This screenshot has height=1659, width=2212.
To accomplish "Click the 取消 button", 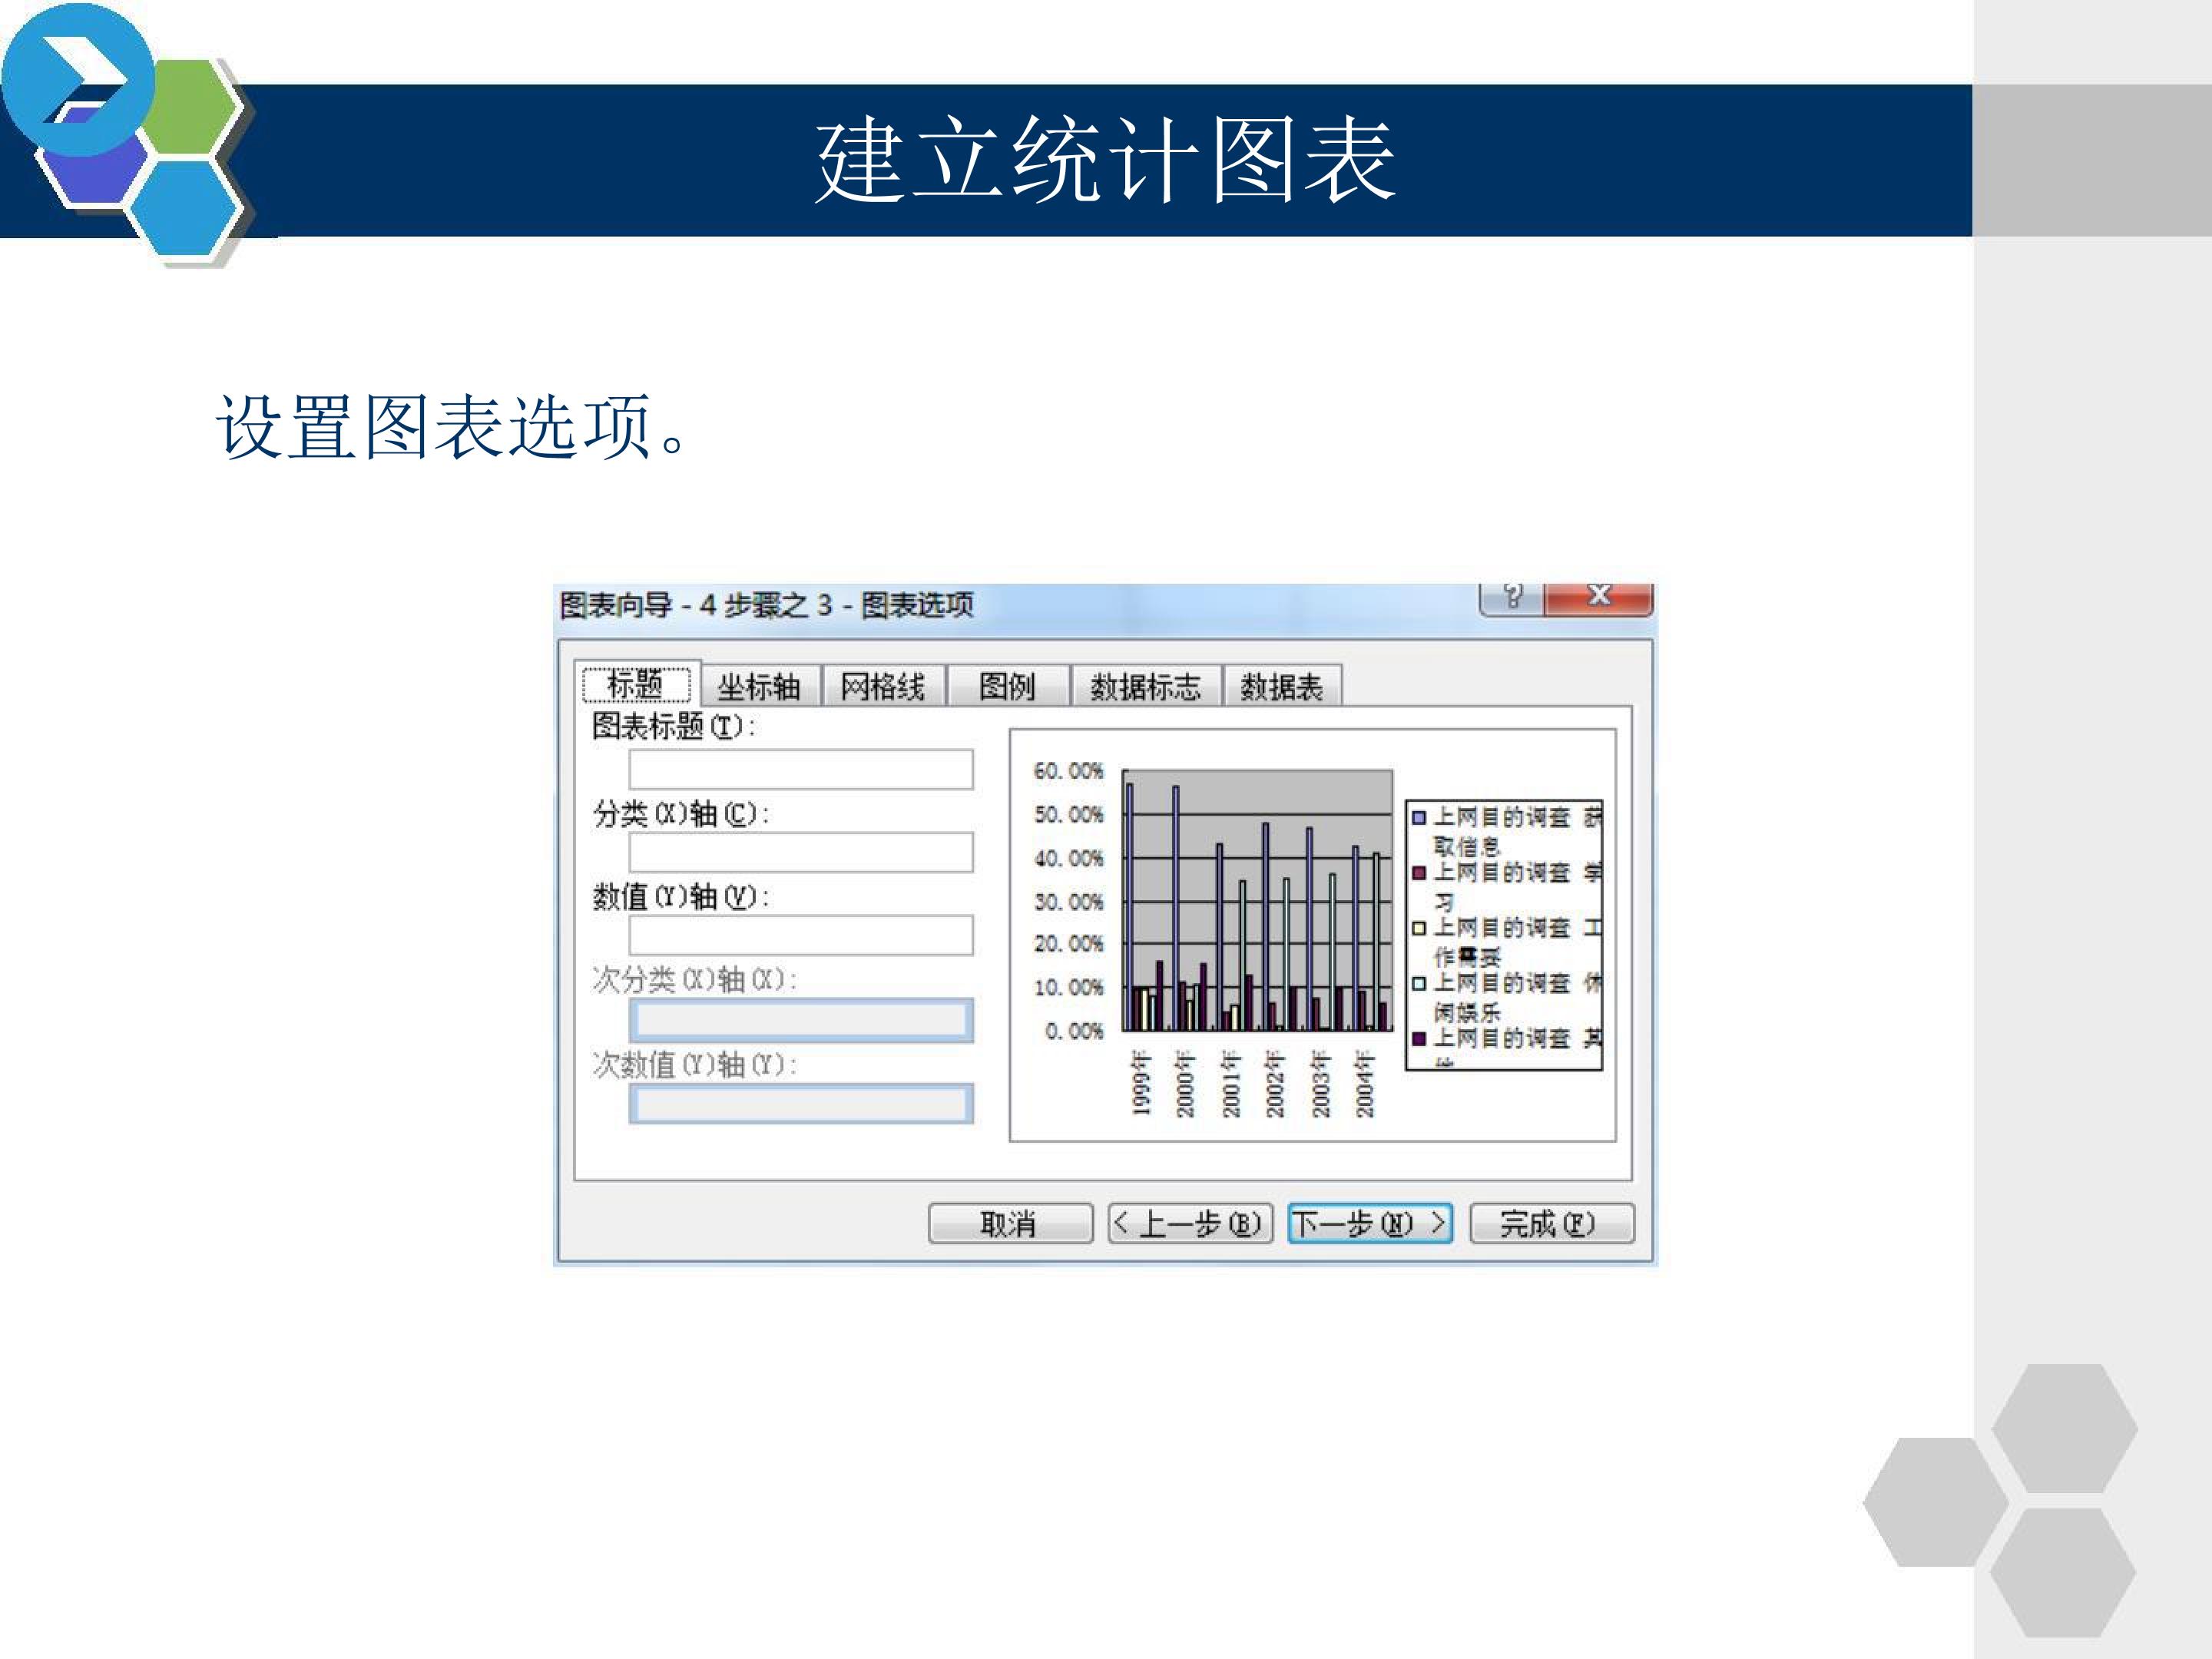I will (x=1010, y=1223).
